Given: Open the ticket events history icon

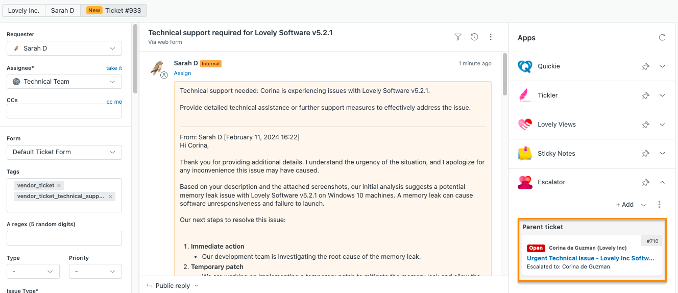Looking at the screenshot, I should tap(474, 37).
